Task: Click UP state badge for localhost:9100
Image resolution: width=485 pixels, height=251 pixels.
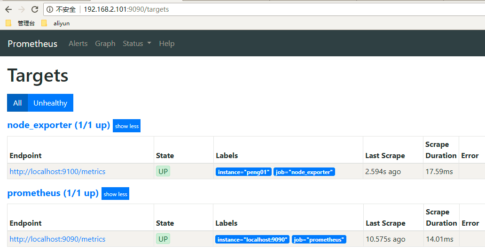Action: (163, 171)
